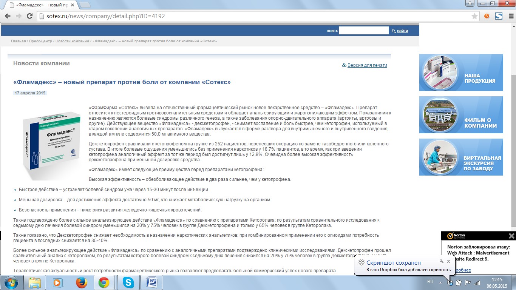
Task: Open Виртуальная экскурсия по заводу banner
Action: pyautogui.click(x=461, y=157)
